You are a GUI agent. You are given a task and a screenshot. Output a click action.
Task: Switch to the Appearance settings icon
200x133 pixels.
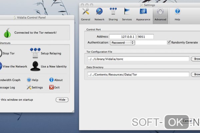[x=143, y=12]
